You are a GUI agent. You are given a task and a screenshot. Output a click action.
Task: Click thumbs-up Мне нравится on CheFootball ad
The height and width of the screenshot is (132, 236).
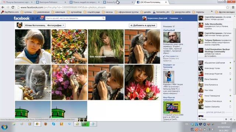[x=171, y=56]
